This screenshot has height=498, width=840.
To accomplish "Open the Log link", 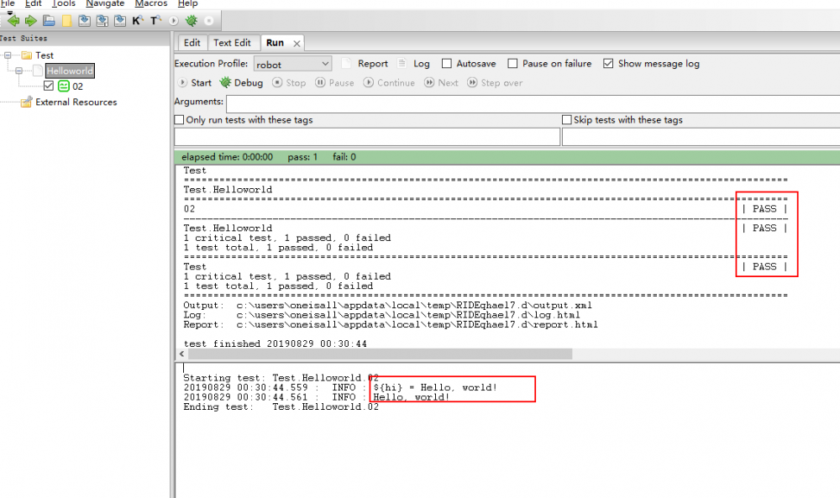I will point(422,63).
